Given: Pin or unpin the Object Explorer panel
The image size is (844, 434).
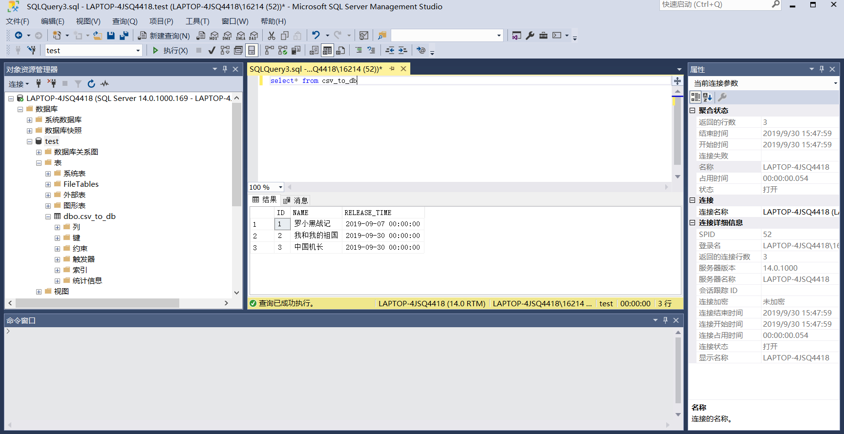Looking at the screenshot, I should pos(225,69).
